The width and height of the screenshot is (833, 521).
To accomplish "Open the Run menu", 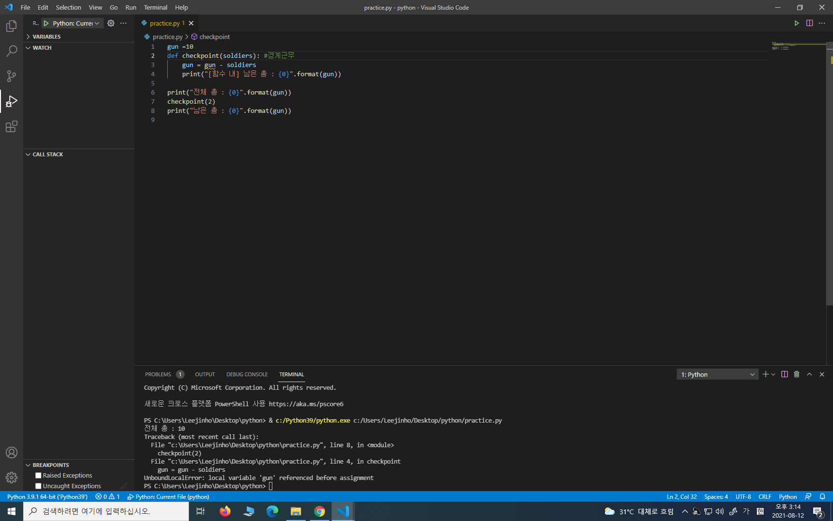I will pos(131,7).
